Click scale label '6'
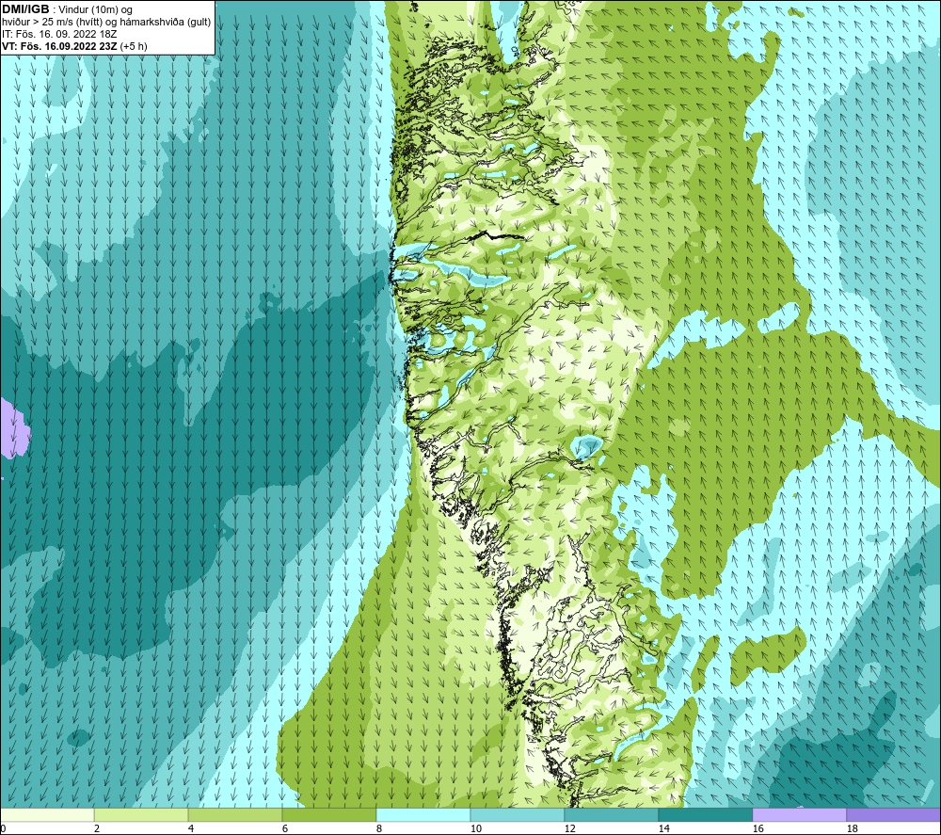941x835 pixels. pyautogui.click(x=285, y=828)
